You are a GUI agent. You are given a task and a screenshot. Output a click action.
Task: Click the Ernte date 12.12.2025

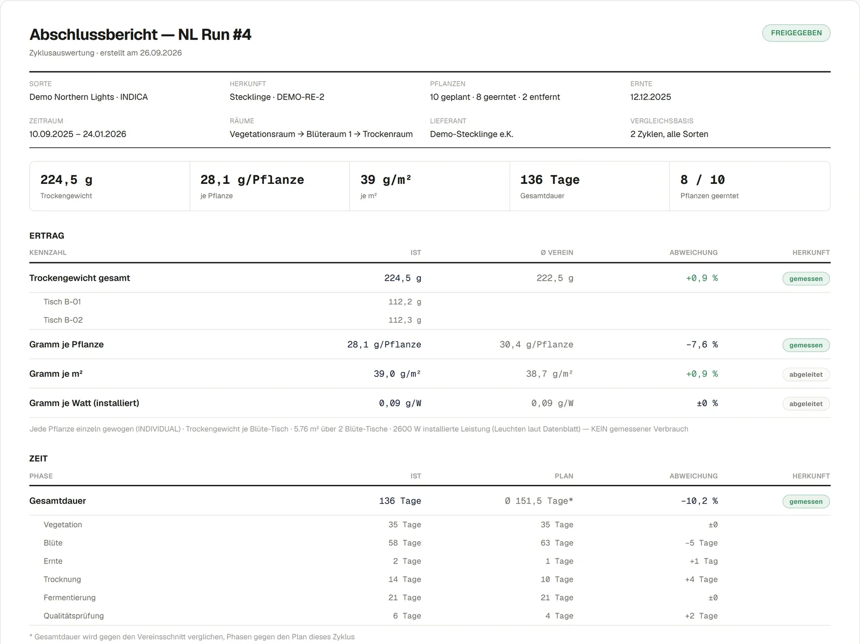pos(650,97)
